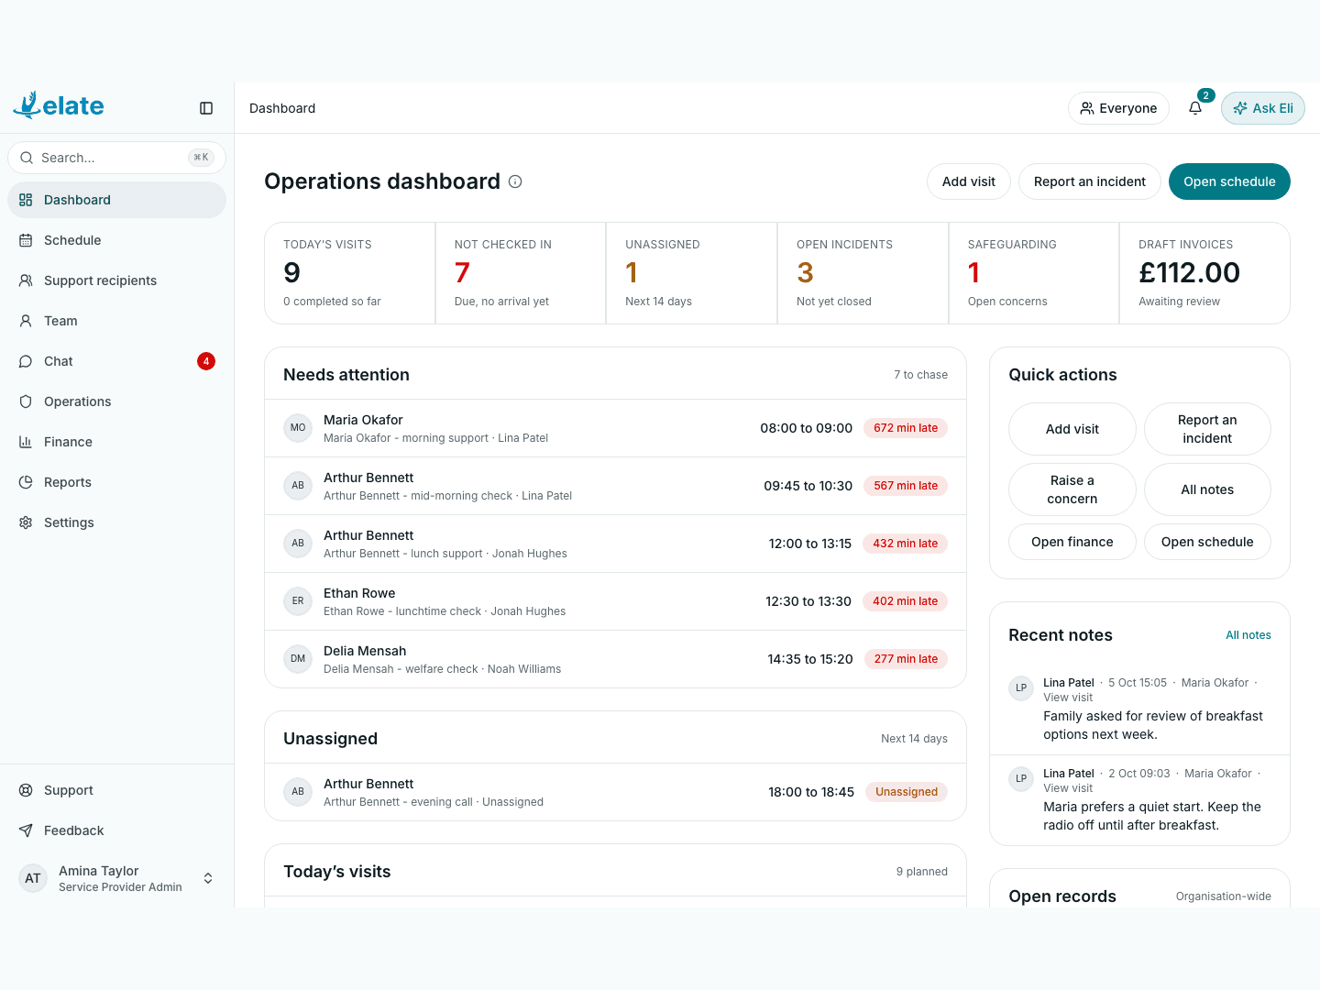Click the AT avatar for Amina Taylor
This screenshot has height=990, width=1320.
click(x=33, y=878)
